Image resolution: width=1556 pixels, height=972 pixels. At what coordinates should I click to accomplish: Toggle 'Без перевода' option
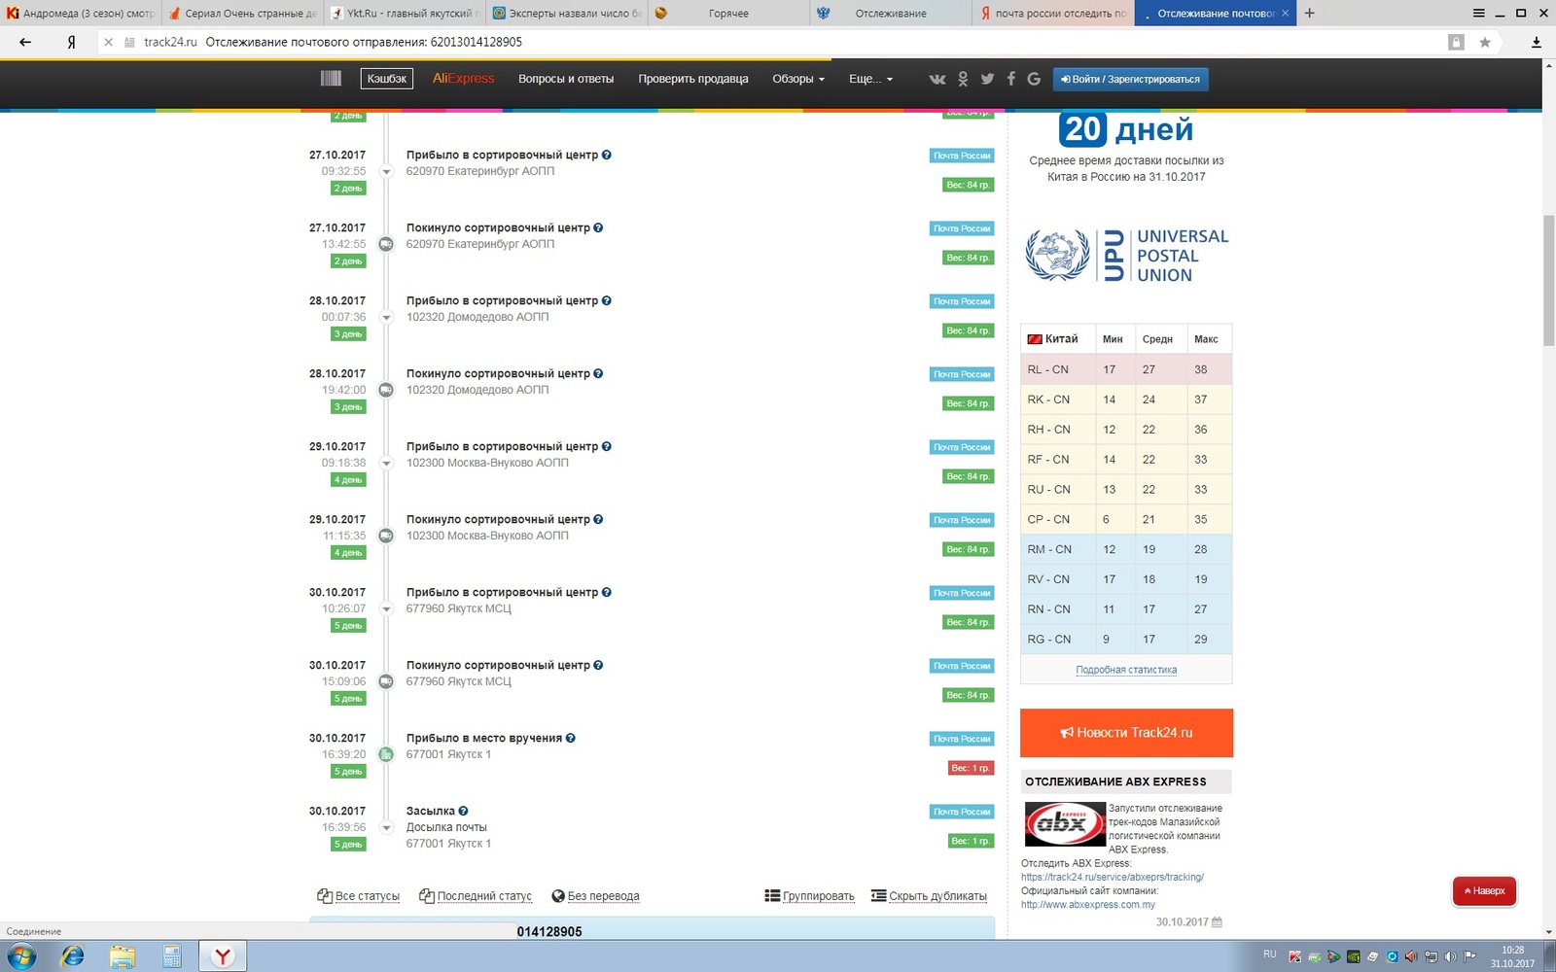pos(595,896)
